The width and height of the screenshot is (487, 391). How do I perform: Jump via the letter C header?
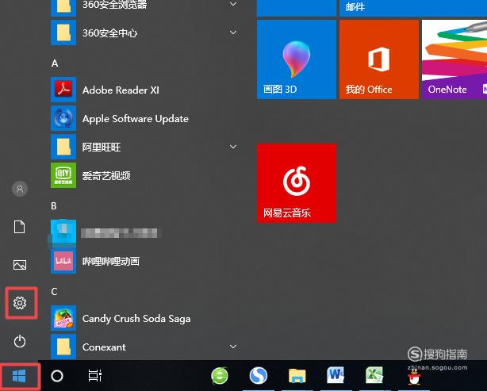click(x=54, y=292)
